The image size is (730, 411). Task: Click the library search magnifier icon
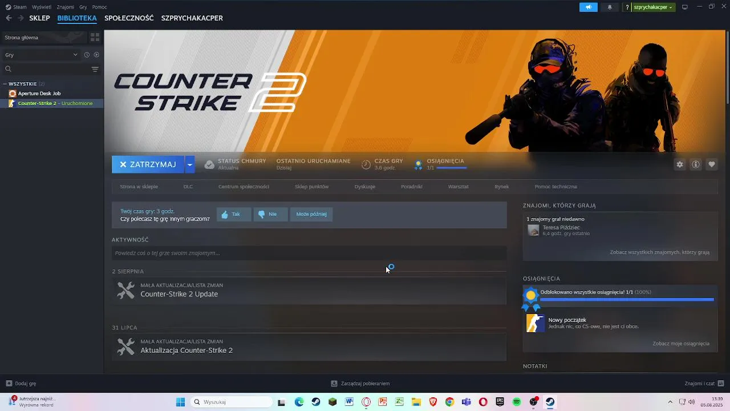coord(8,69)
